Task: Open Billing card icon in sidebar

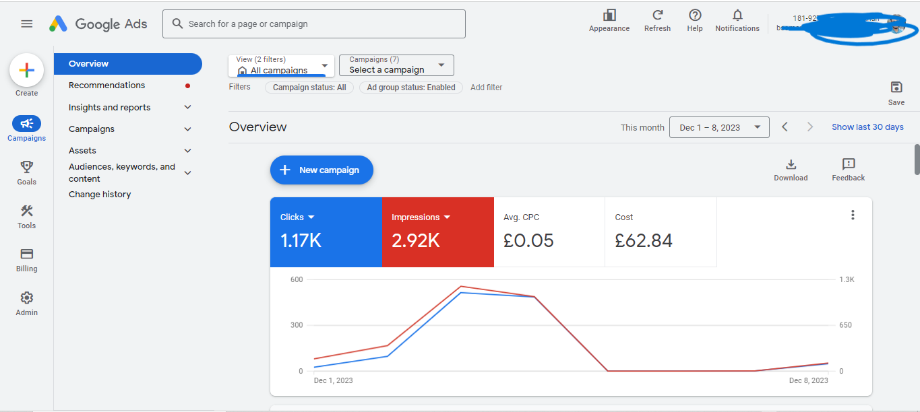Action: click(26, 254)
